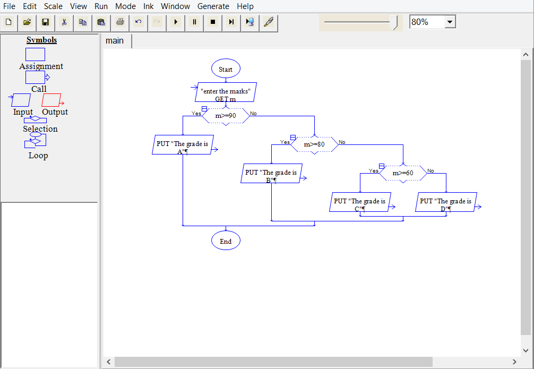This screenshot has width=534, height=369.
Task: Toggle the ink pen tool
Action: pyautogui.click(x=269, y=22)
